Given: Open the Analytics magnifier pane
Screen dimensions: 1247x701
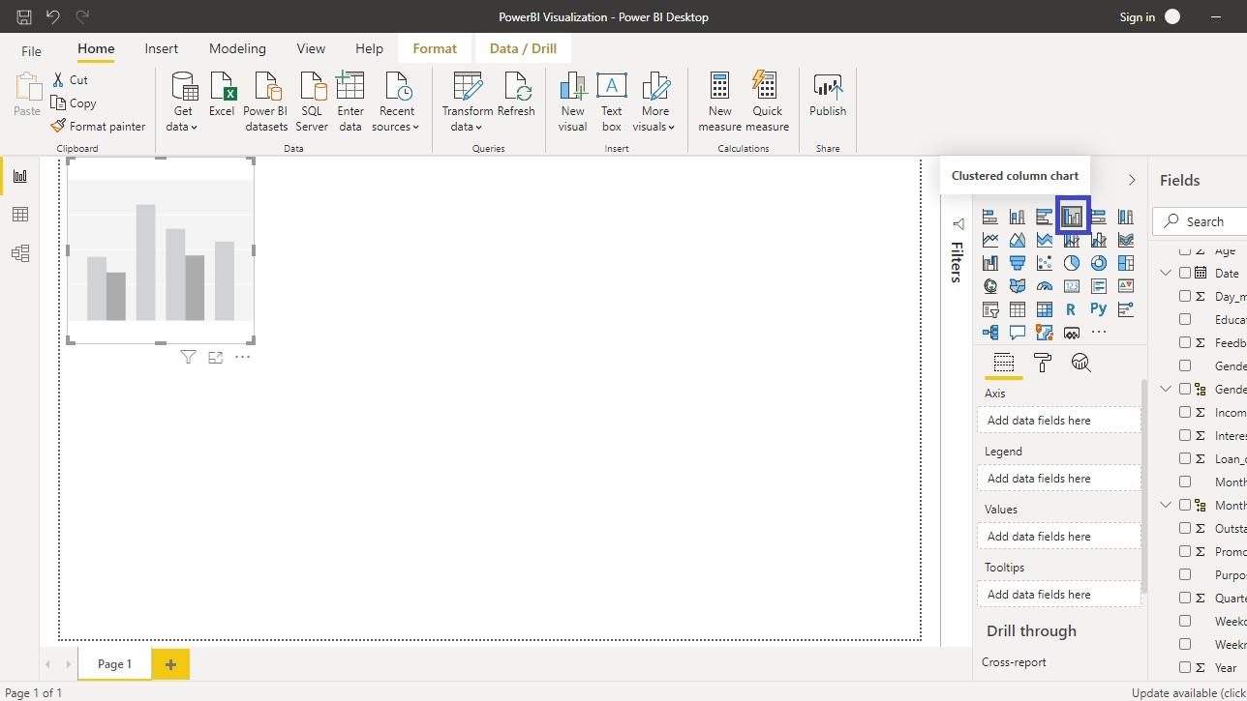Looking at the screenshot, I should click(x=1080, y=363).
